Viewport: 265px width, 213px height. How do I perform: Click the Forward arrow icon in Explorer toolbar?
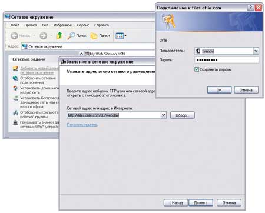[x=44, y=36]
